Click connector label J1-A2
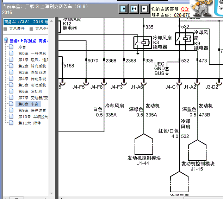This screenshot has width=223, height=199. (190, 87)
